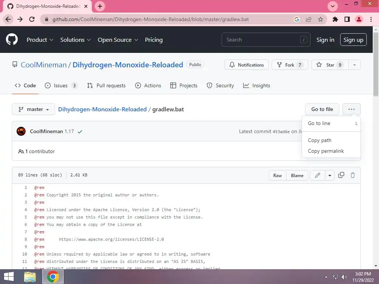This screenshot has height=284, width=379.
Task: Open the Code tab
Action: pyautogui.click(x=25, y=85)
